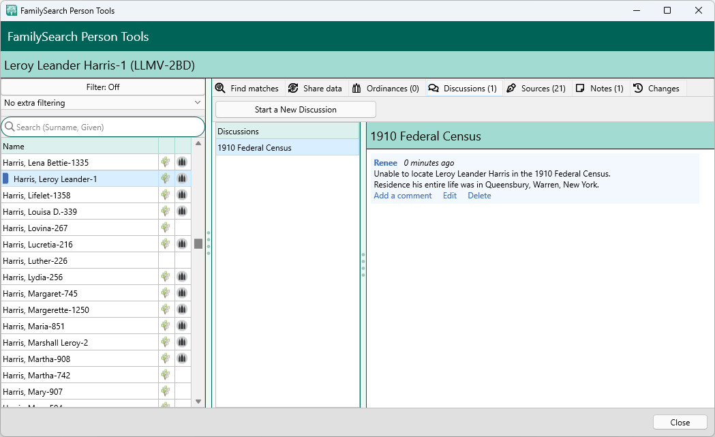
Task: Open the Changes tab
Action: (x=656, y=89)
